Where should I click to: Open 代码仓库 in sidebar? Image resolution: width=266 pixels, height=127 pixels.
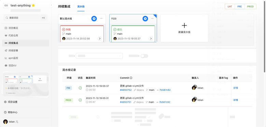pyautogui.click(x=26, y=36)
